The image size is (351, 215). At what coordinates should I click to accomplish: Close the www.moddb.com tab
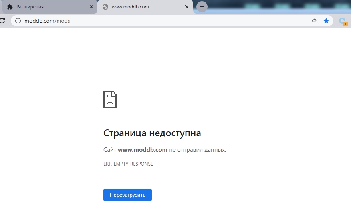click(x=187, y=7)
